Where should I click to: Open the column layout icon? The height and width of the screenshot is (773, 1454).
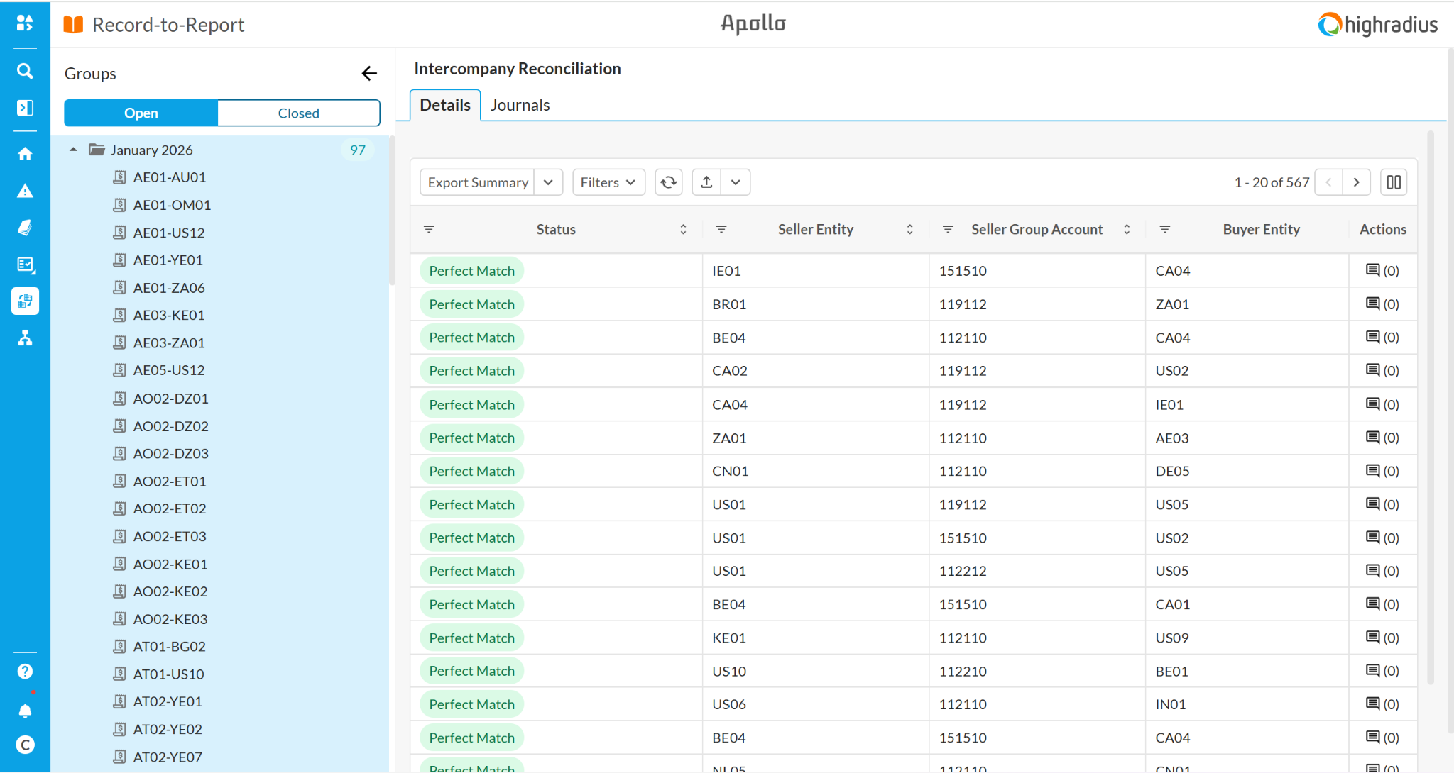[1393, 182]
